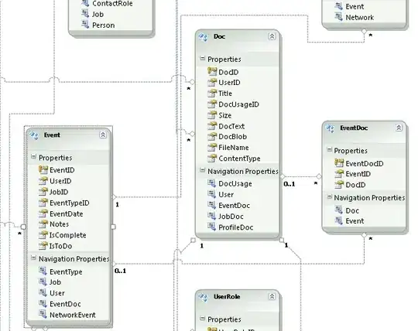Select the EventDocID key property icon
The height and width of the screenshot is (331, 418).
339,162
